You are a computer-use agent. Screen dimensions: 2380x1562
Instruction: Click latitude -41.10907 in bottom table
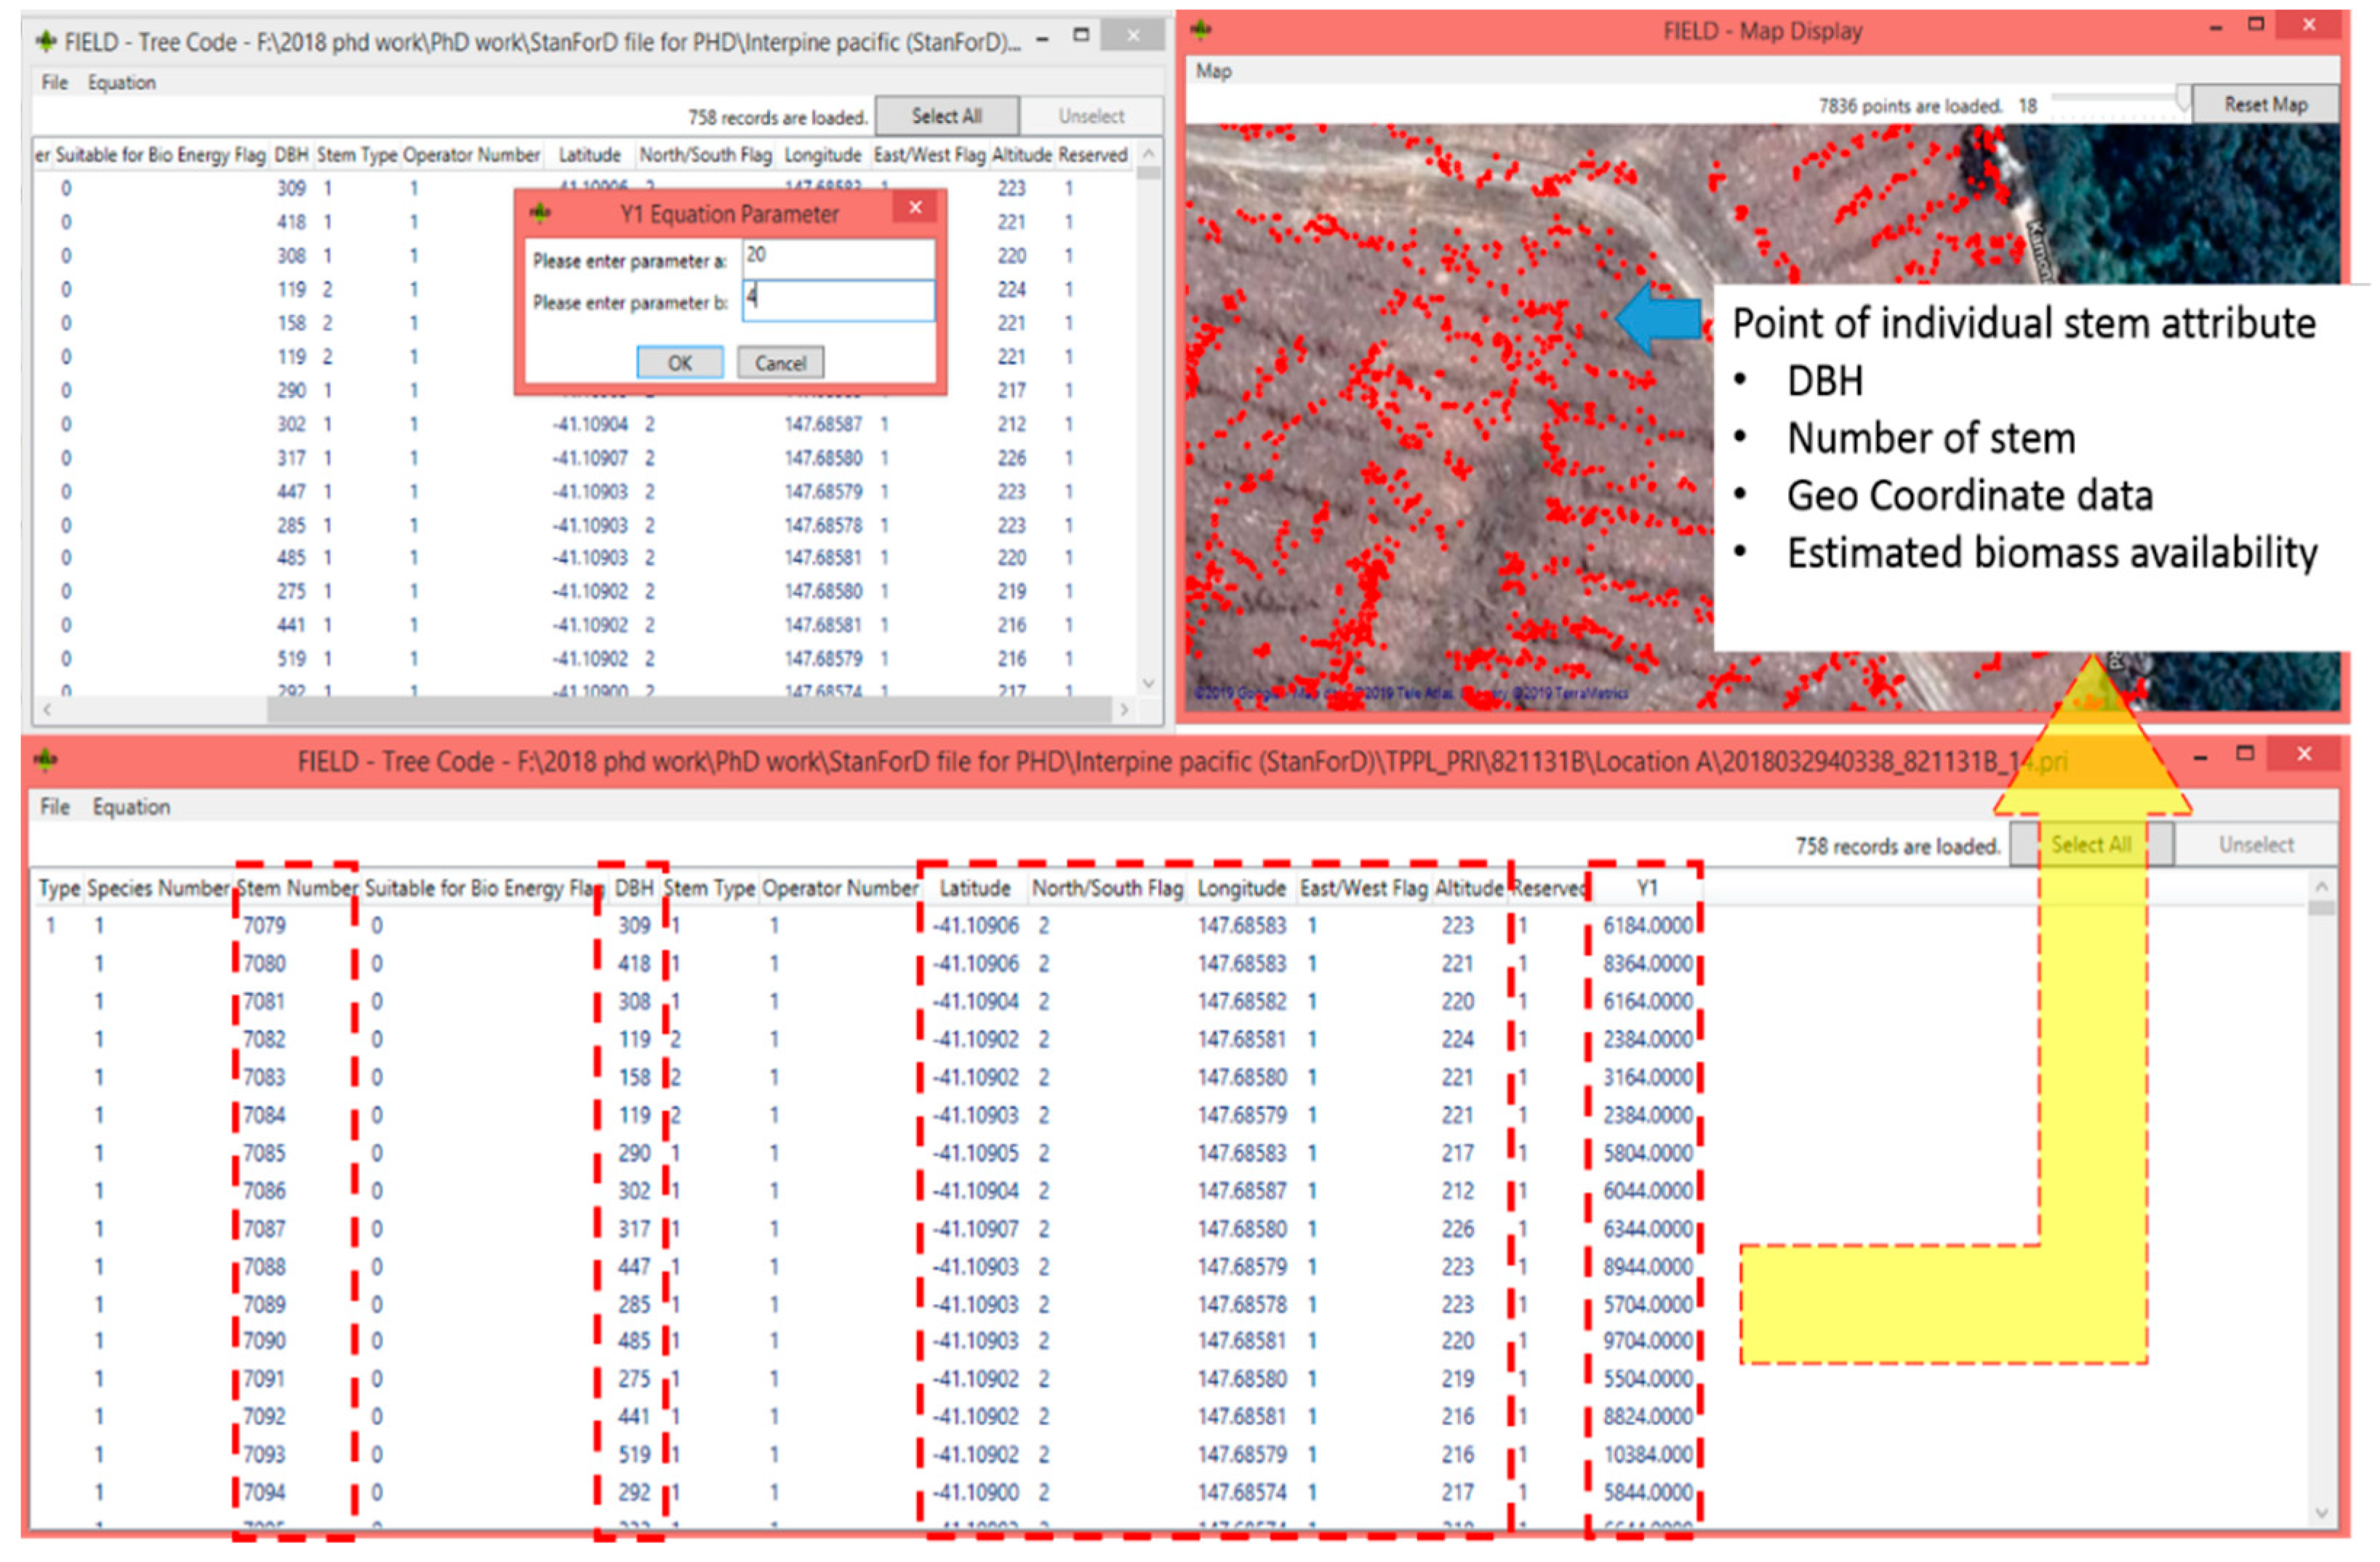[x=975, y=1229]
